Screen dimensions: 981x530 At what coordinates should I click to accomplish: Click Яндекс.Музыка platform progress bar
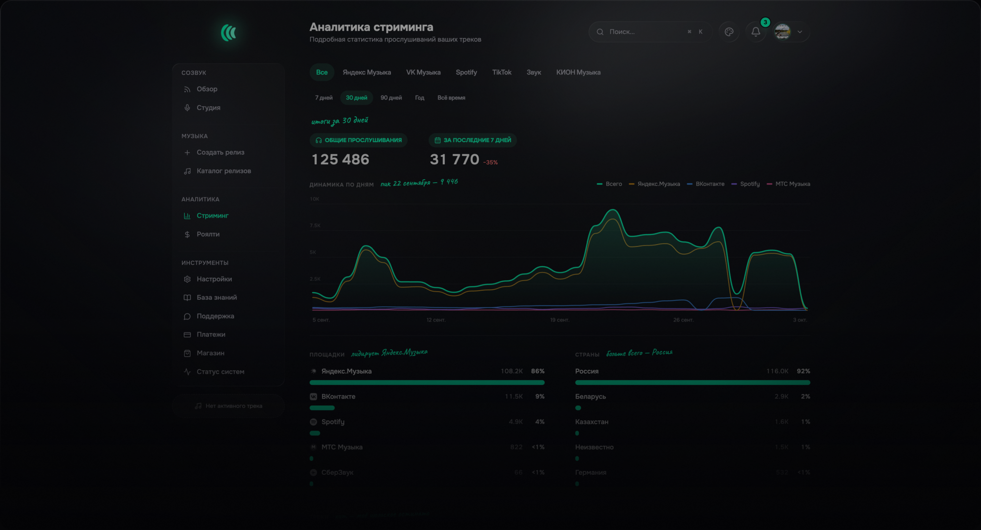point(427,382)
